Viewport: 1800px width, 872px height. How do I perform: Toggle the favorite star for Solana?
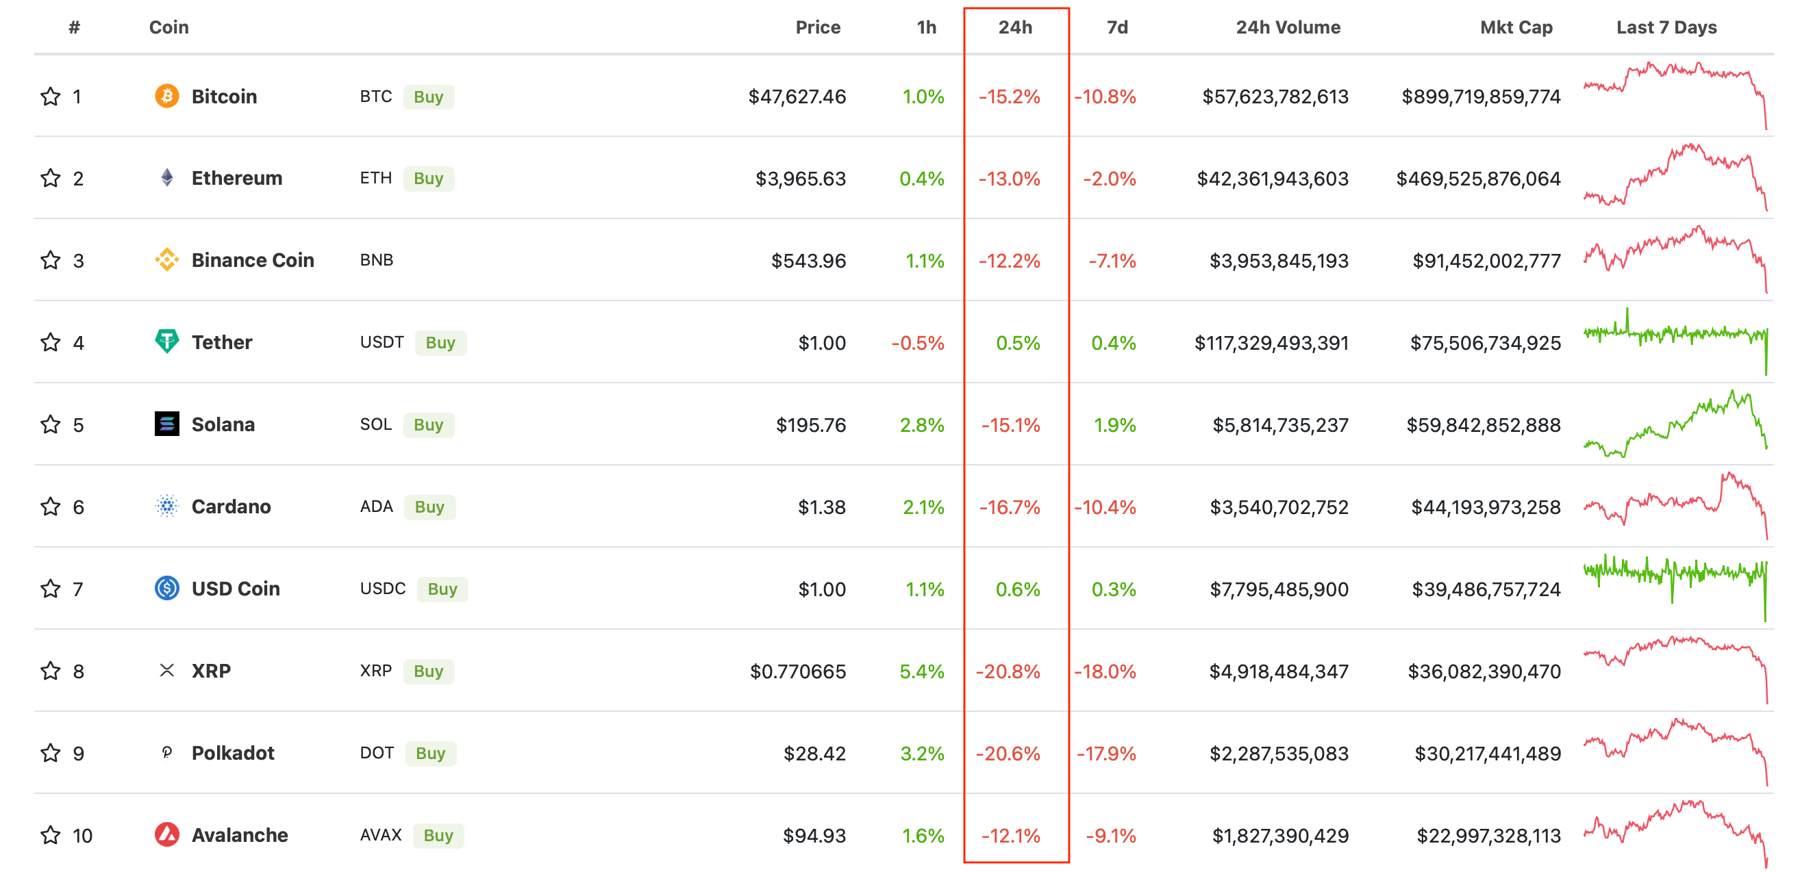50,424
